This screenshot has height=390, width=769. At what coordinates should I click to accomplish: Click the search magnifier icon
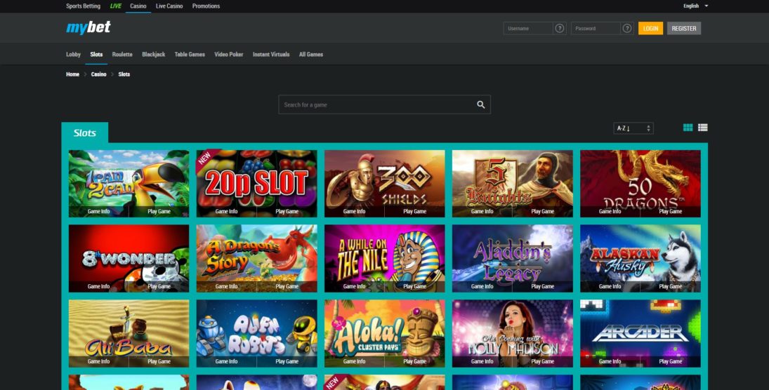coord(480,105)
